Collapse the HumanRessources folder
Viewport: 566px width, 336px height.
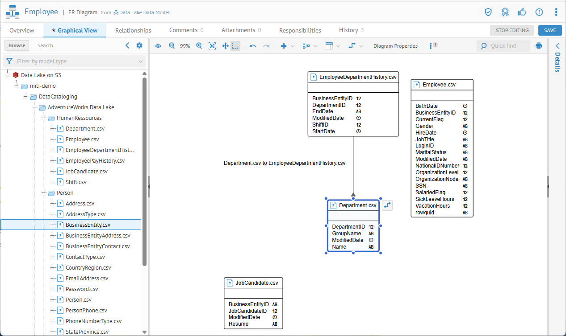(44, 118)
